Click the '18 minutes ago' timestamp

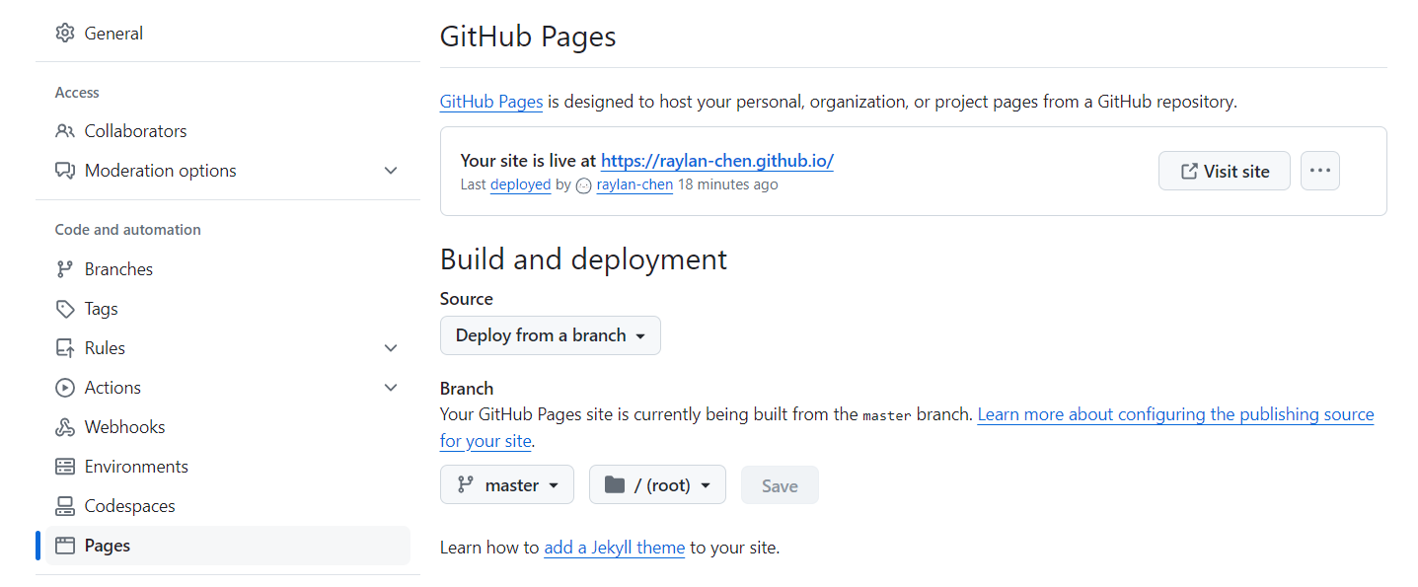coord(727,184)
